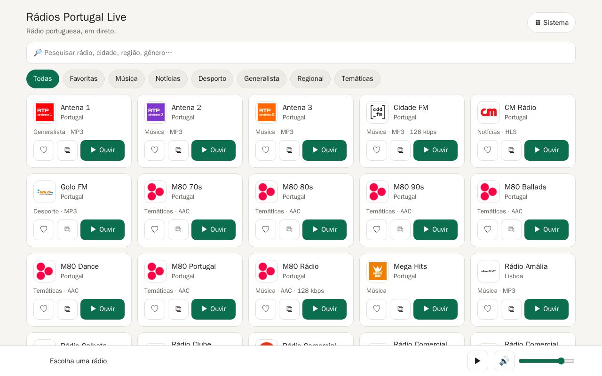Click the 'Lisboa' location under Rádio Amália
This screenshot has height=376, width=602.
[514, 276]
